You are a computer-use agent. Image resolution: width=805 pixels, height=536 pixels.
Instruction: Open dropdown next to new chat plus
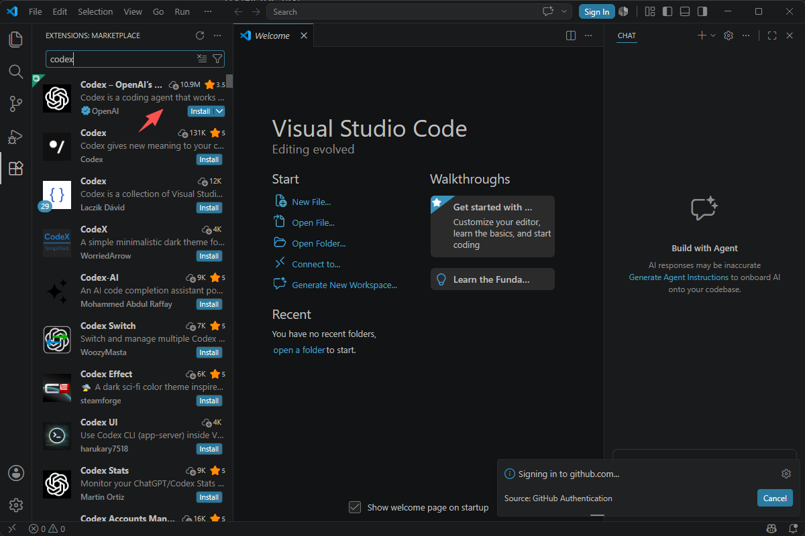713,36
